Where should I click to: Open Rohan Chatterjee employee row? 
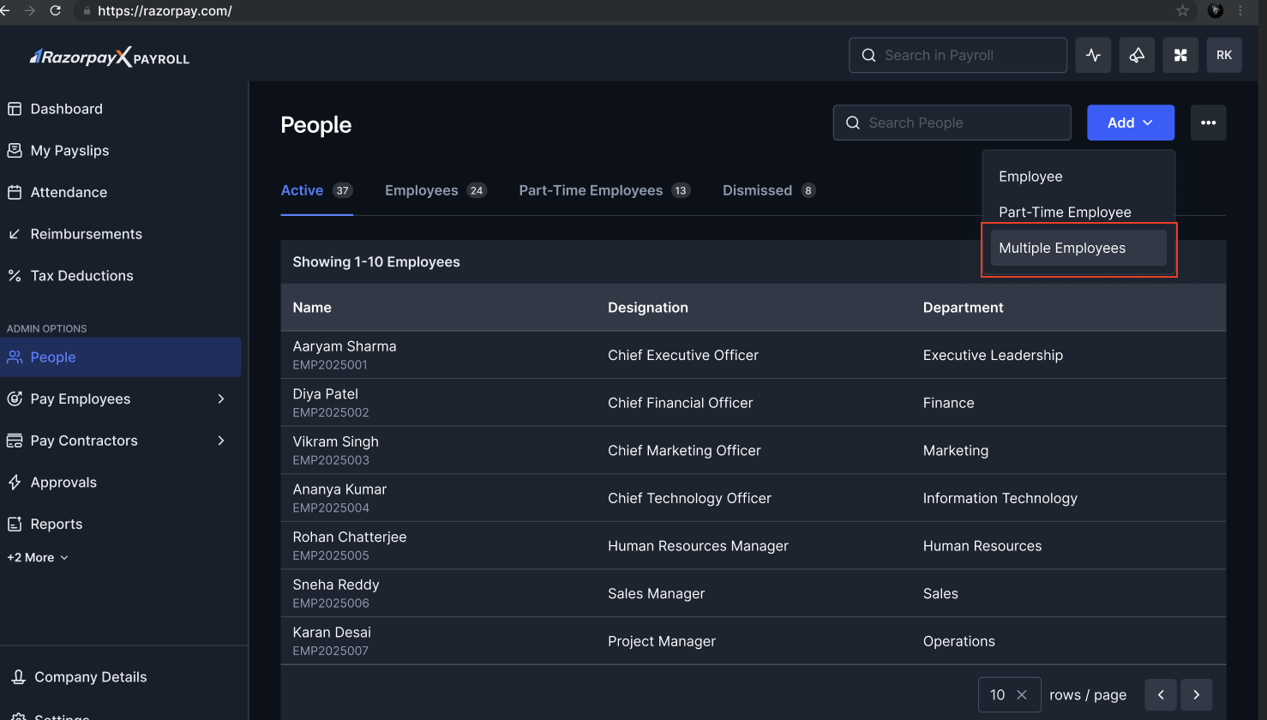point(753,546)
